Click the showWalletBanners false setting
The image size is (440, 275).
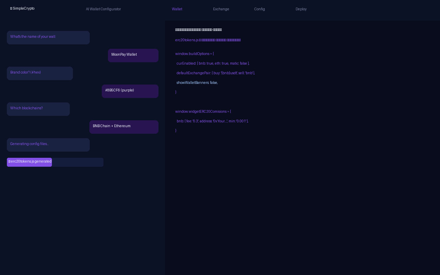click(197, 82)
